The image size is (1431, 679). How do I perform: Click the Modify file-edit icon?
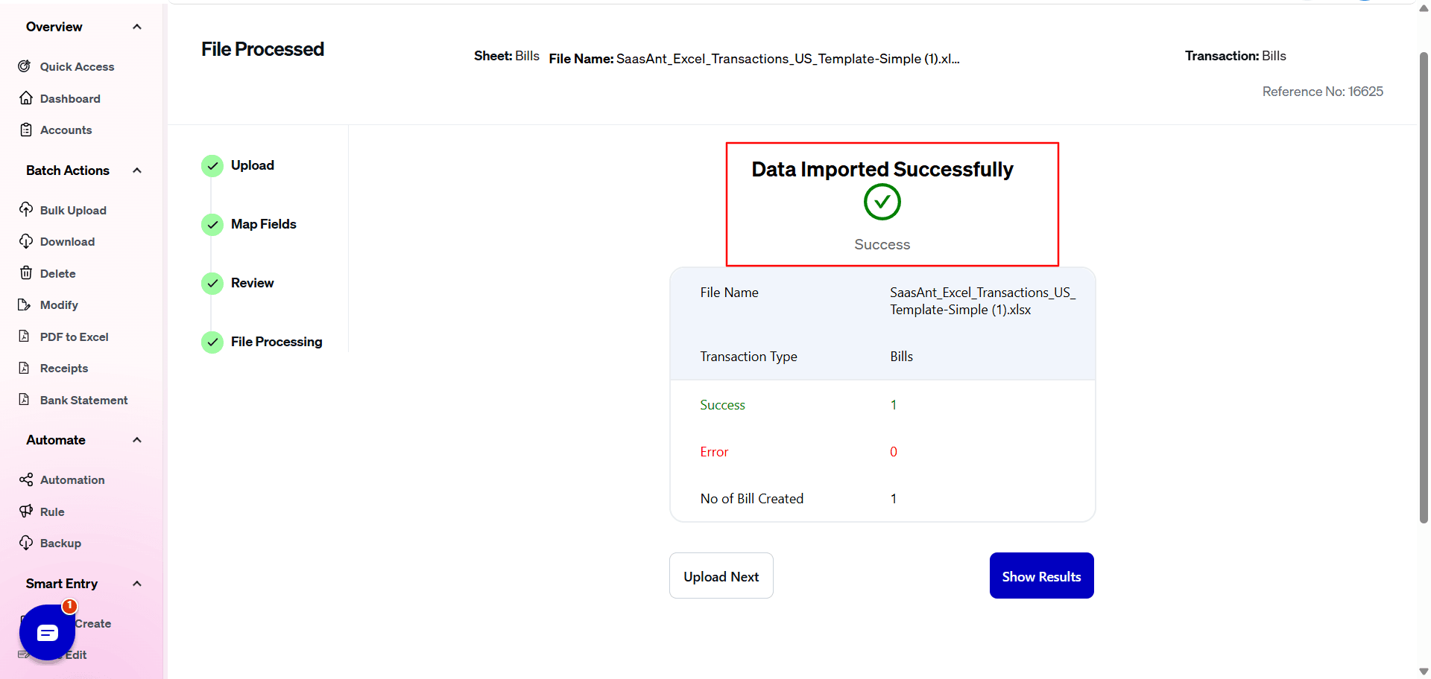(x=24, y=305)
